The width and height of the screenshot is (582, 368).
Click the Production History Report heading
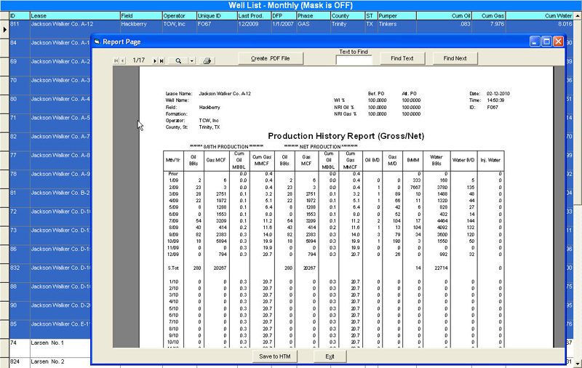coord(346,136)
